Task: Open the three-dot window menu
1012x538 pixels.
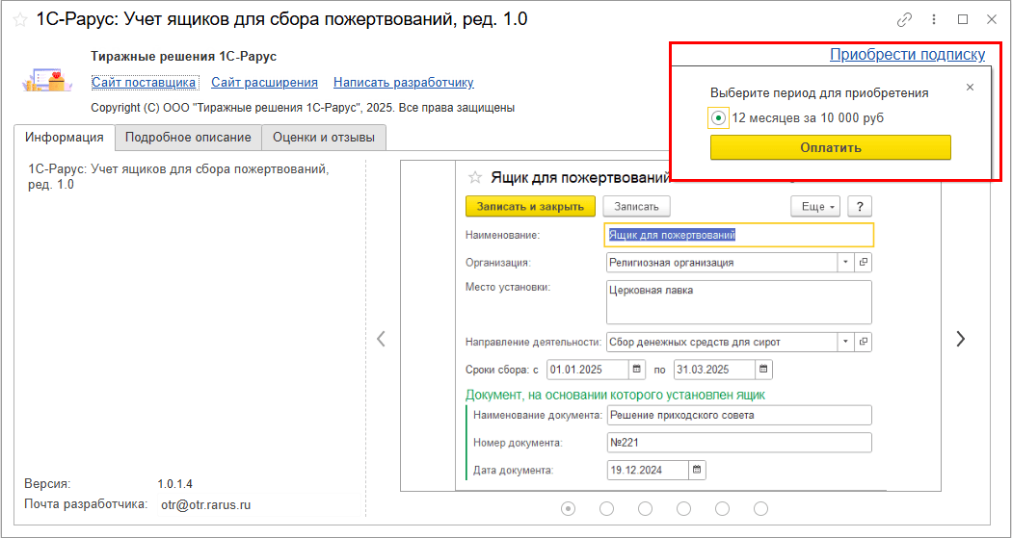Action: [x=934, y=20]
